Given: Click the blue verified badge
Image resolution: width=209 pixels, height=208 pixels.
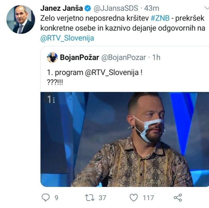Looking at the screenshot, I should tap(88, 8).
